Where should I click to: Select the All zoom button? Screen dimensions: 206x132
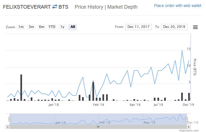(73, 27)
